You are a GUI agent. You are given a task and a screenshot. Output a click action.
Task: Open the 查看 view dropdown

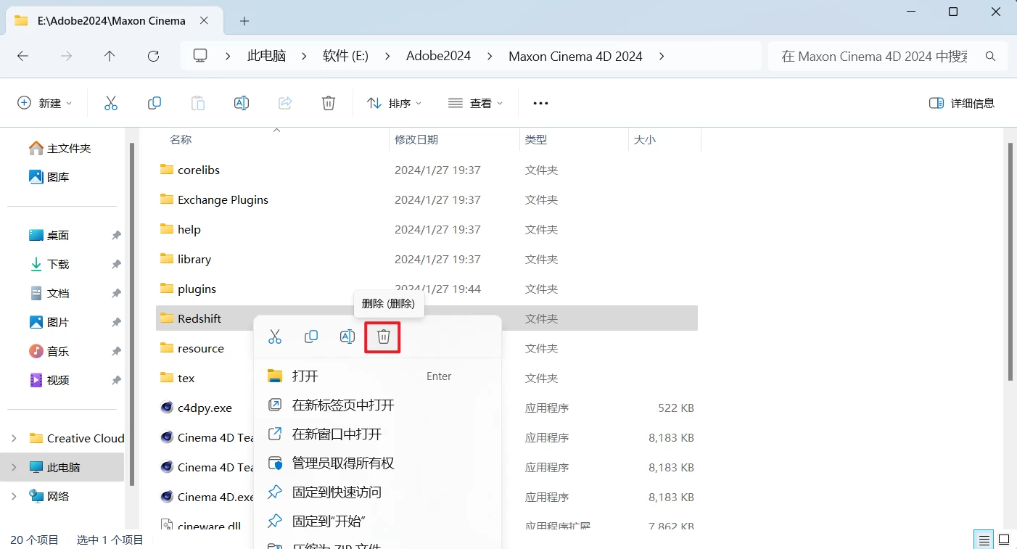[x=475, y=103]
